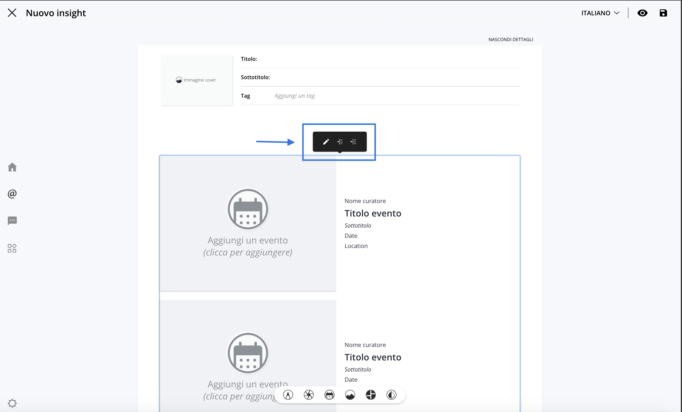
Task: Click the right-arrow indent icon in dark toolbar
Action: coord(340,142)
